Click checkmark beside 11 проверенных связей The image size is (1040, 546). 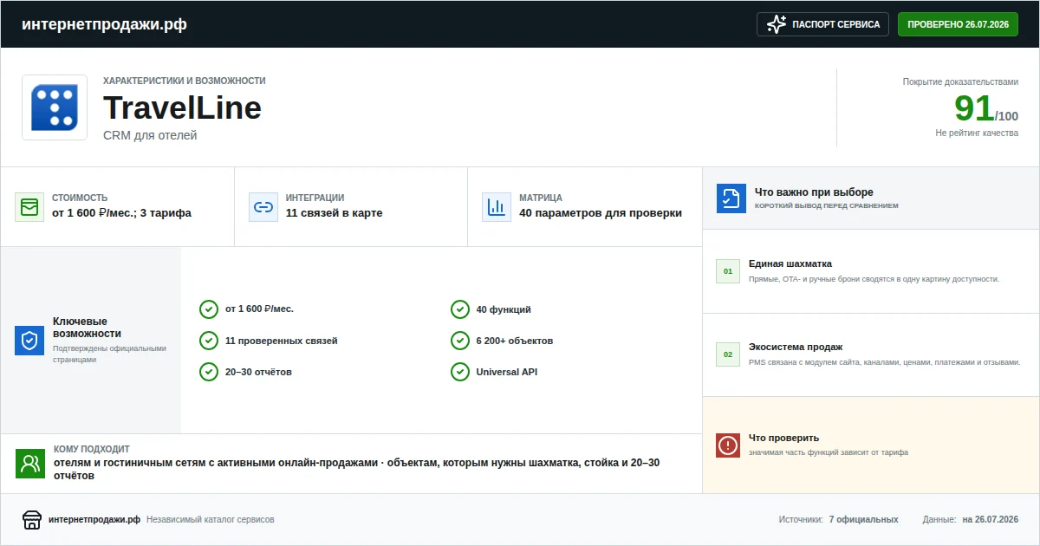coord(209,341)
